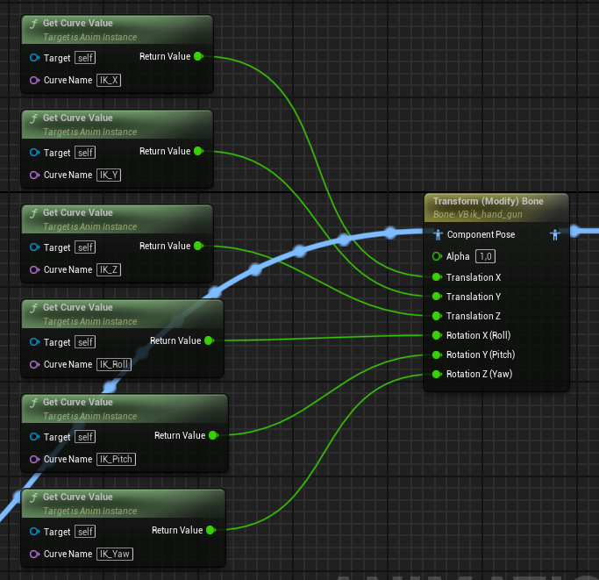Edit the IK_X curve name field
Screen dimensions: 599x580
(109, 81)
